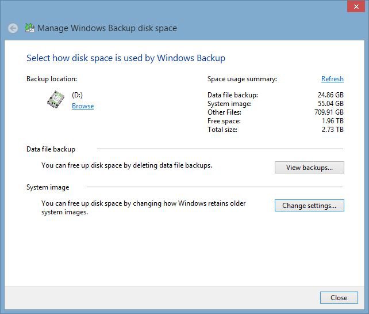369x314 pixels.
Task: Open View backups button
Action: point(309,168)
